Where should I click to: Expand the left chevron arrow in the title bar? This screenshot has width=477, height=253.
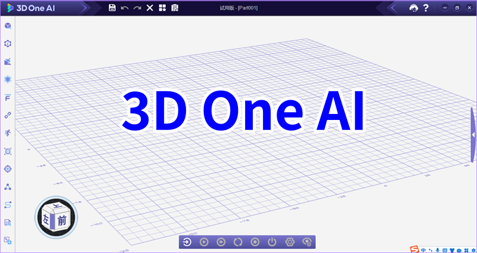394,8
